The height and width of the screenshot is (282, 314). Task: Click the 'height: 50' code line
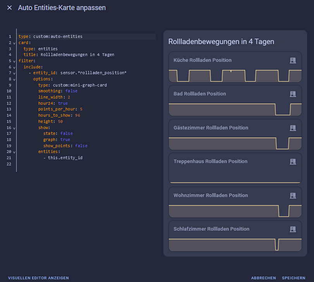pyautogui.click(x=50, y=121)
